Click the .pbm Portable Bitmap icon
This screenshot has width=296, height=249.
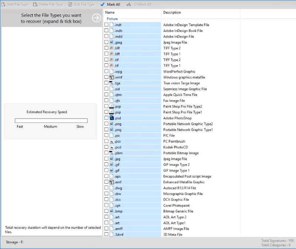tap(111, 153)
